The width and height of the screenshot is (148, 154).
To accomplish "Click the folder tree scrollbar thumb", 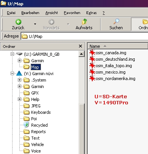I will (81, 129).
